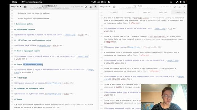Image resolution: width=197 pixels, height=110 pixels.
Task: Click the image/1.png link in report.md
Action: 160,28
